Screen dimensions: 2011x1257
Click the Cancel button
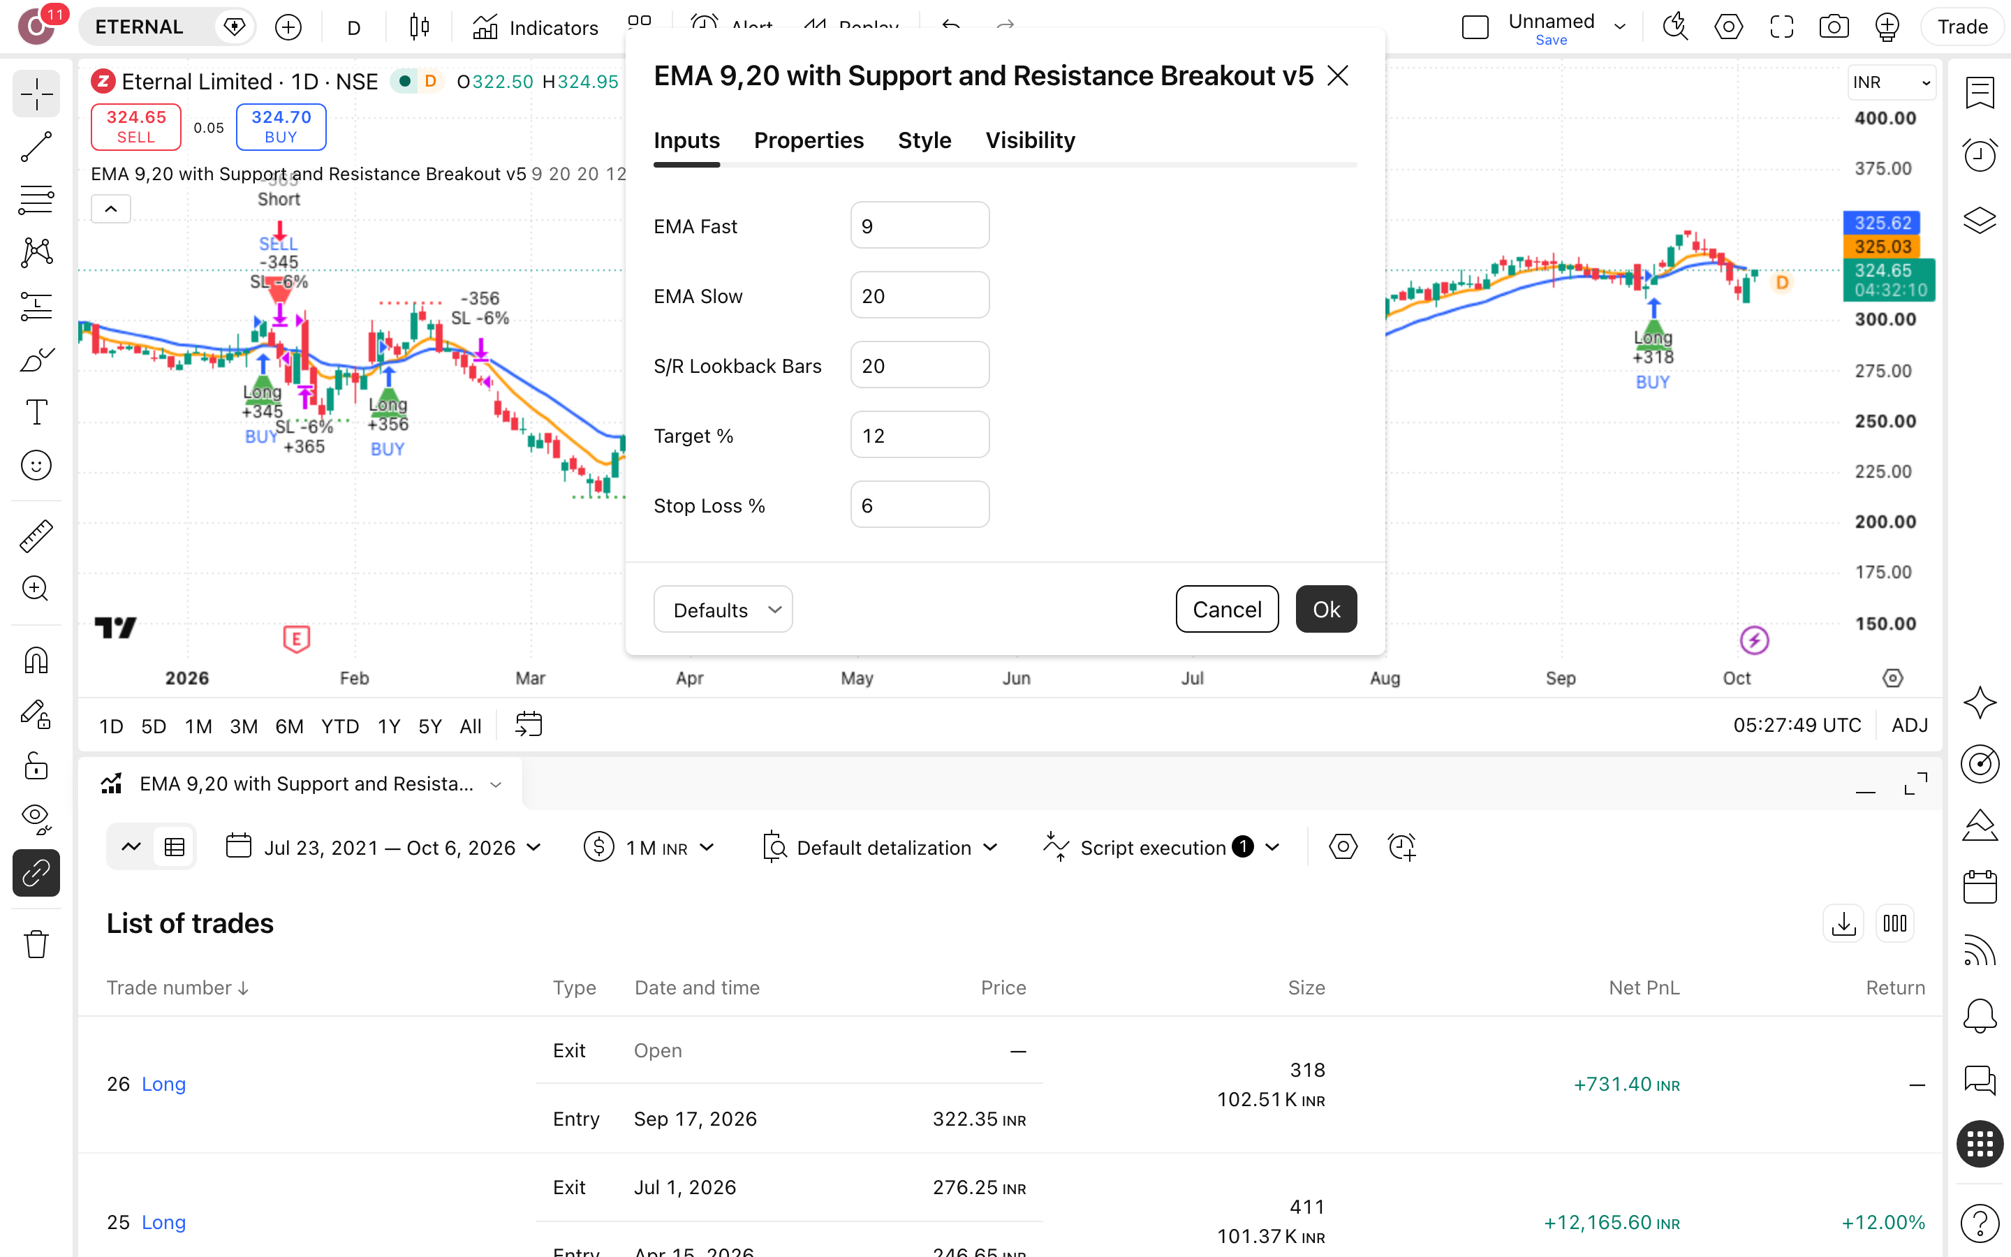1227,610
